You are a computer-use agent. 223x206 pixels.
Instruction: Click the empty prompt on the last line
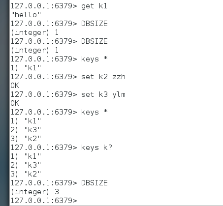[x=44, y=201]
